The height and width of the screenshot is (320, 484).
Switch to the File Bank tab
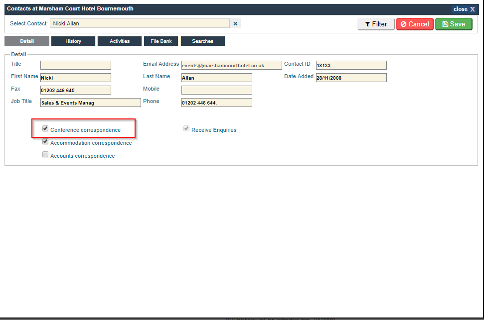(161, 41)
